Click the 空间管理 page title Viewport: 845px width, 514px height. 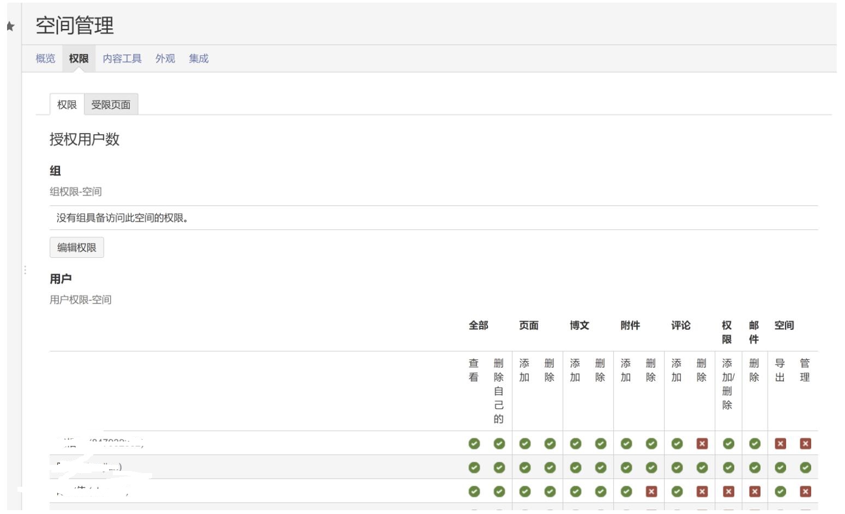coord(75,26)
